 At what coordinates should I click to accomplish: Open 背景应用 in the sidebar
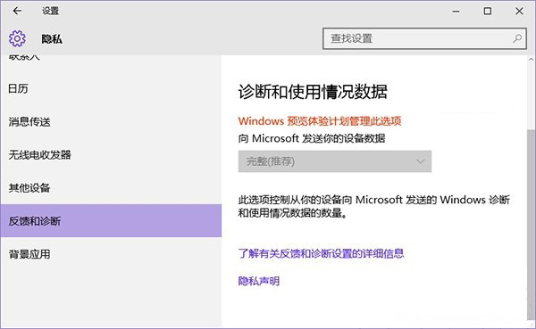click(x=111, y=254)
